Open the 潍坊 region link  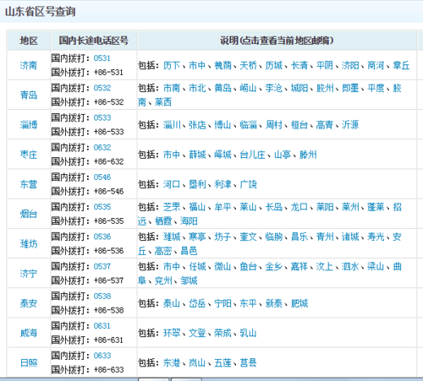(x=29, y=244)
